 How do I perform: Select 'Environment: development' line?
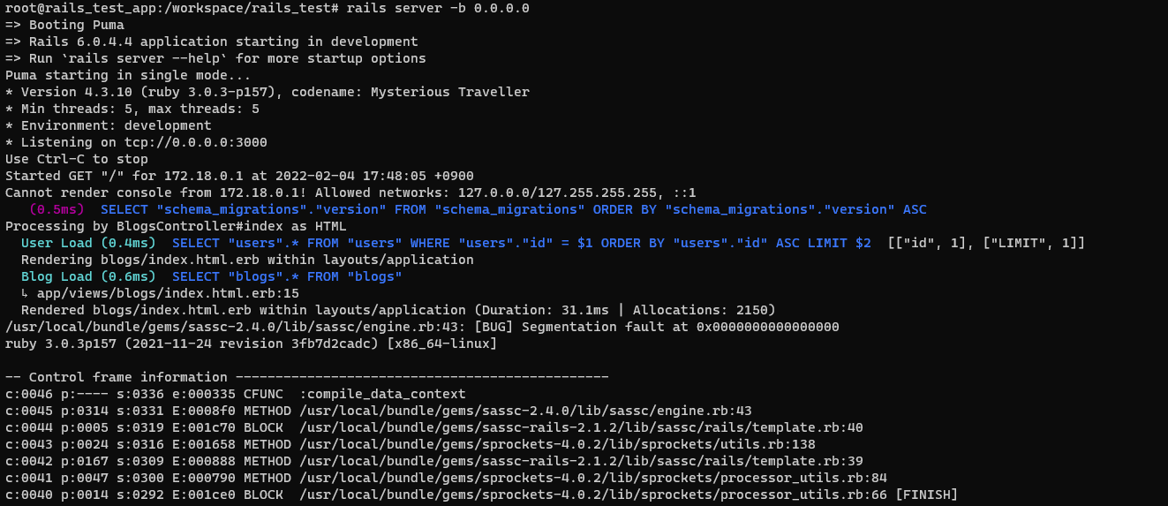point(108,125)
